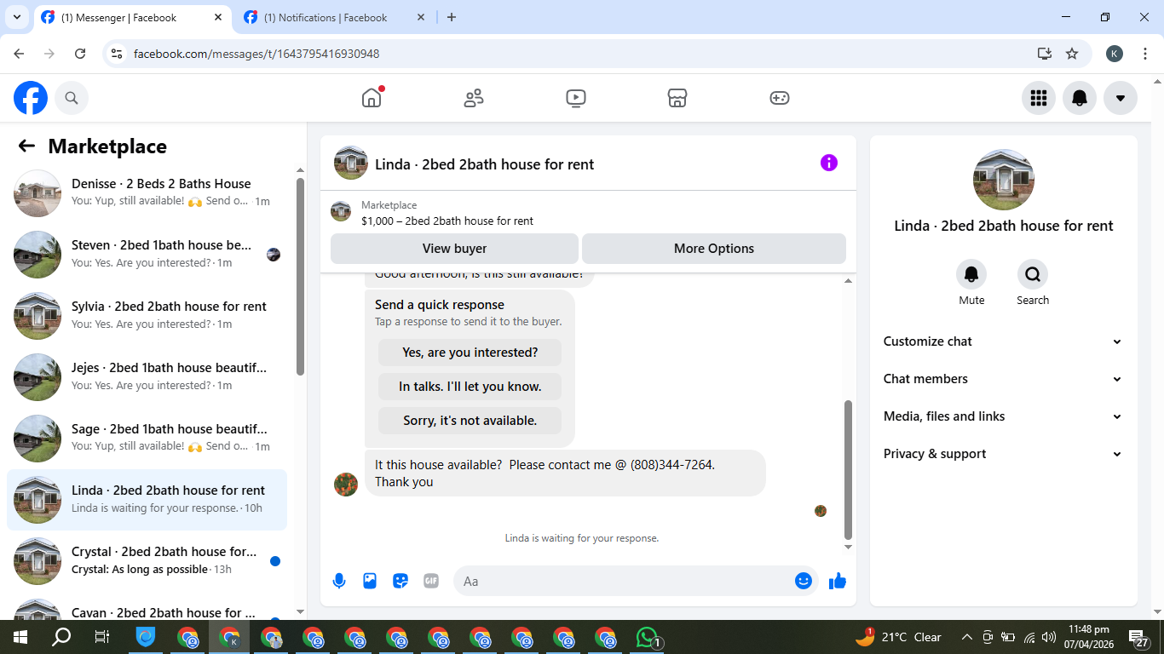This screenshot has width=1164, height=654.
Task: Attach a photo using the image icon
Action: click(370, 581)
